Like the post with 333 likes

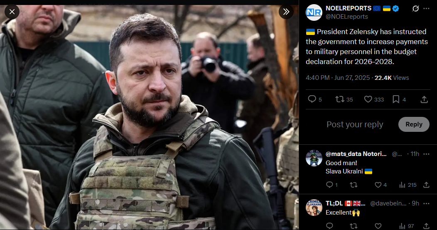click(374, 99)
